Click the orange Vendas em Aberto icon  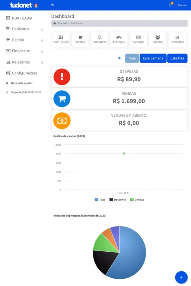pos(62,121)
